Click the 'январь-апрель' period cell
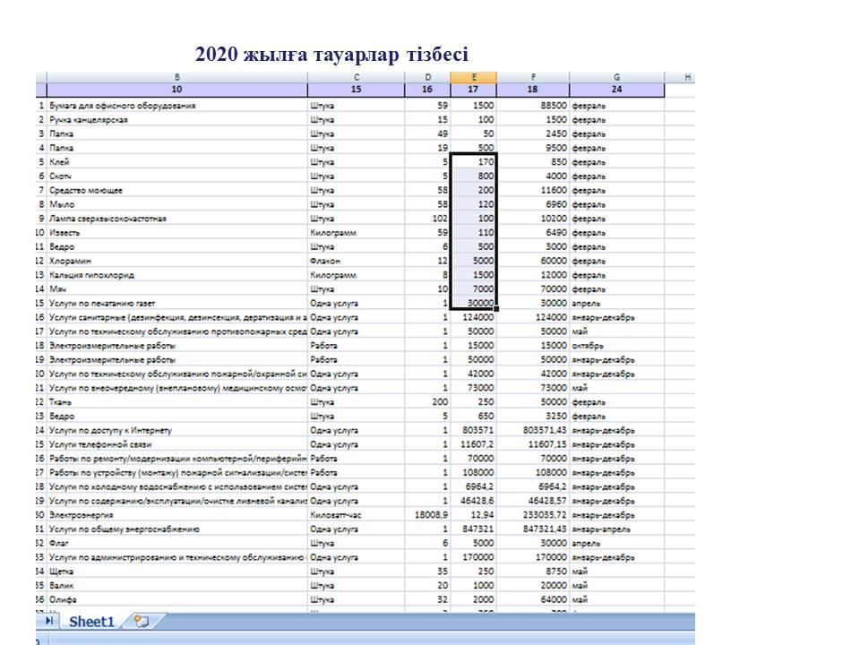 [616, 529]
